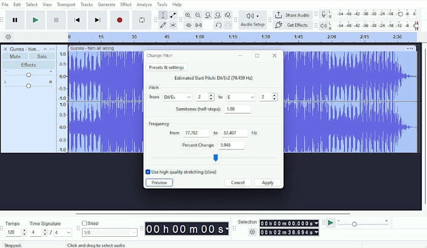This screenshot has height=248, width=427.
Task: Open the Edit menu
Action: point(17,4)
